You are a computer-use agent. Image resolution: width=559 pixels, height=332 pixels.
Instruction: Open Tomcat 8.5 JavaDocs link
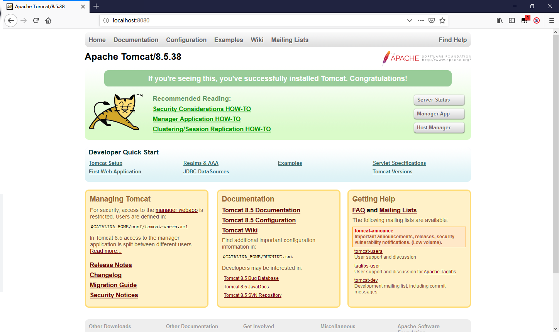tap(246, 287)
